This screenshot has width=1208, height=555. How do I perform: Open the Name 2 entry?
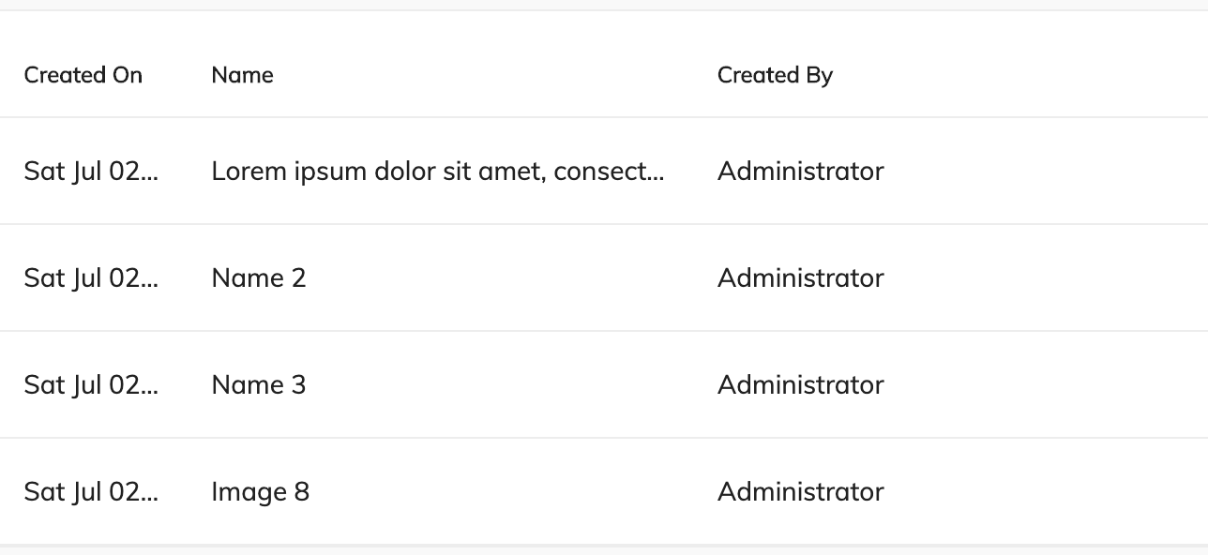click(259, 278)
